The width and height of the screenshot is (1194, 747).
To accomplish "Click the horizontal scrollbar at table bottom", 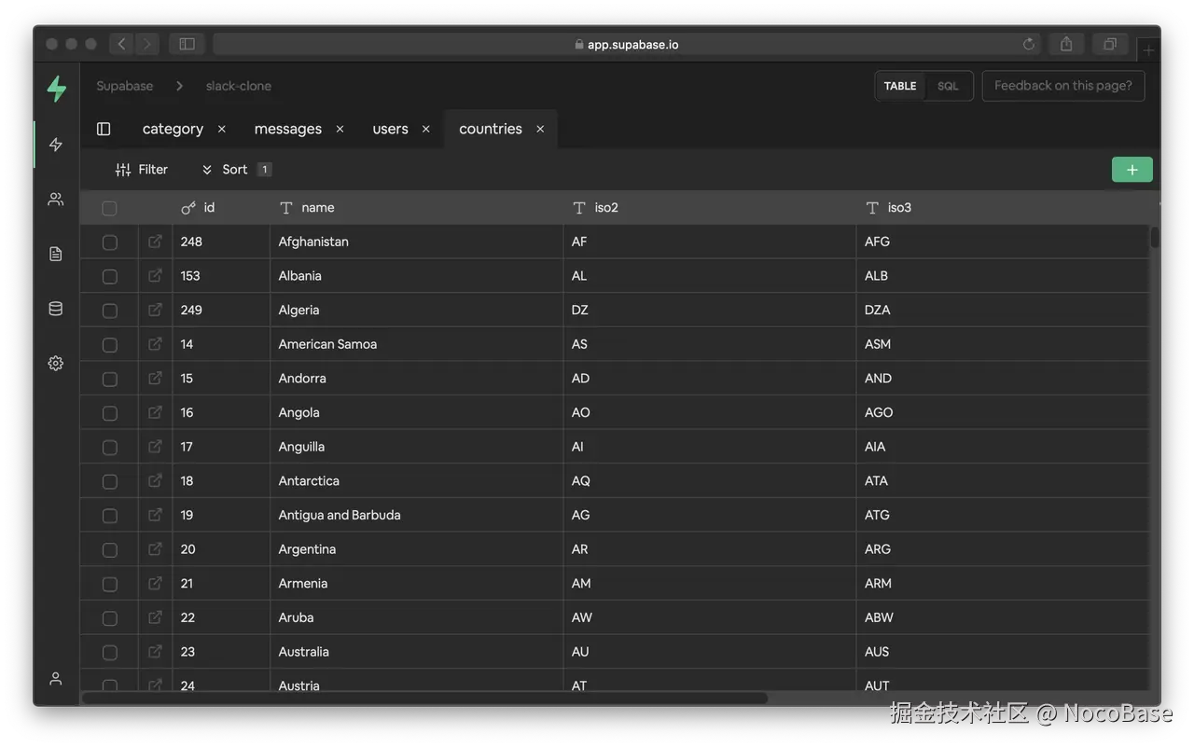I will pyautogui.click(x=424, y=698).
